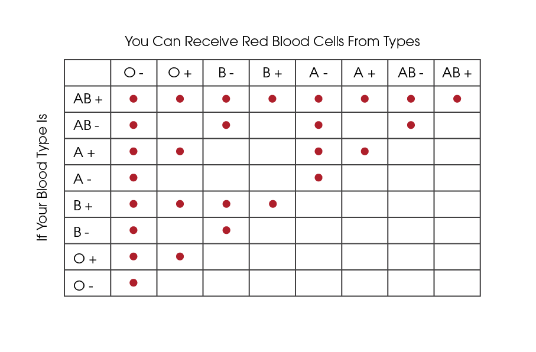The image size is (536, 352).
Task: Click empty cell in row O- under AB+
Action: coord(457,283)
